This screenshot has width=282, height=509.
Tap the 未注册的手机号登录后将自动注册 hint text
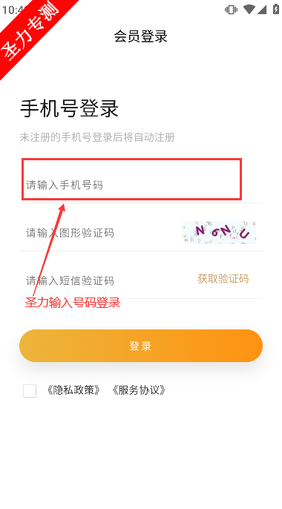(x=97, y=137)
